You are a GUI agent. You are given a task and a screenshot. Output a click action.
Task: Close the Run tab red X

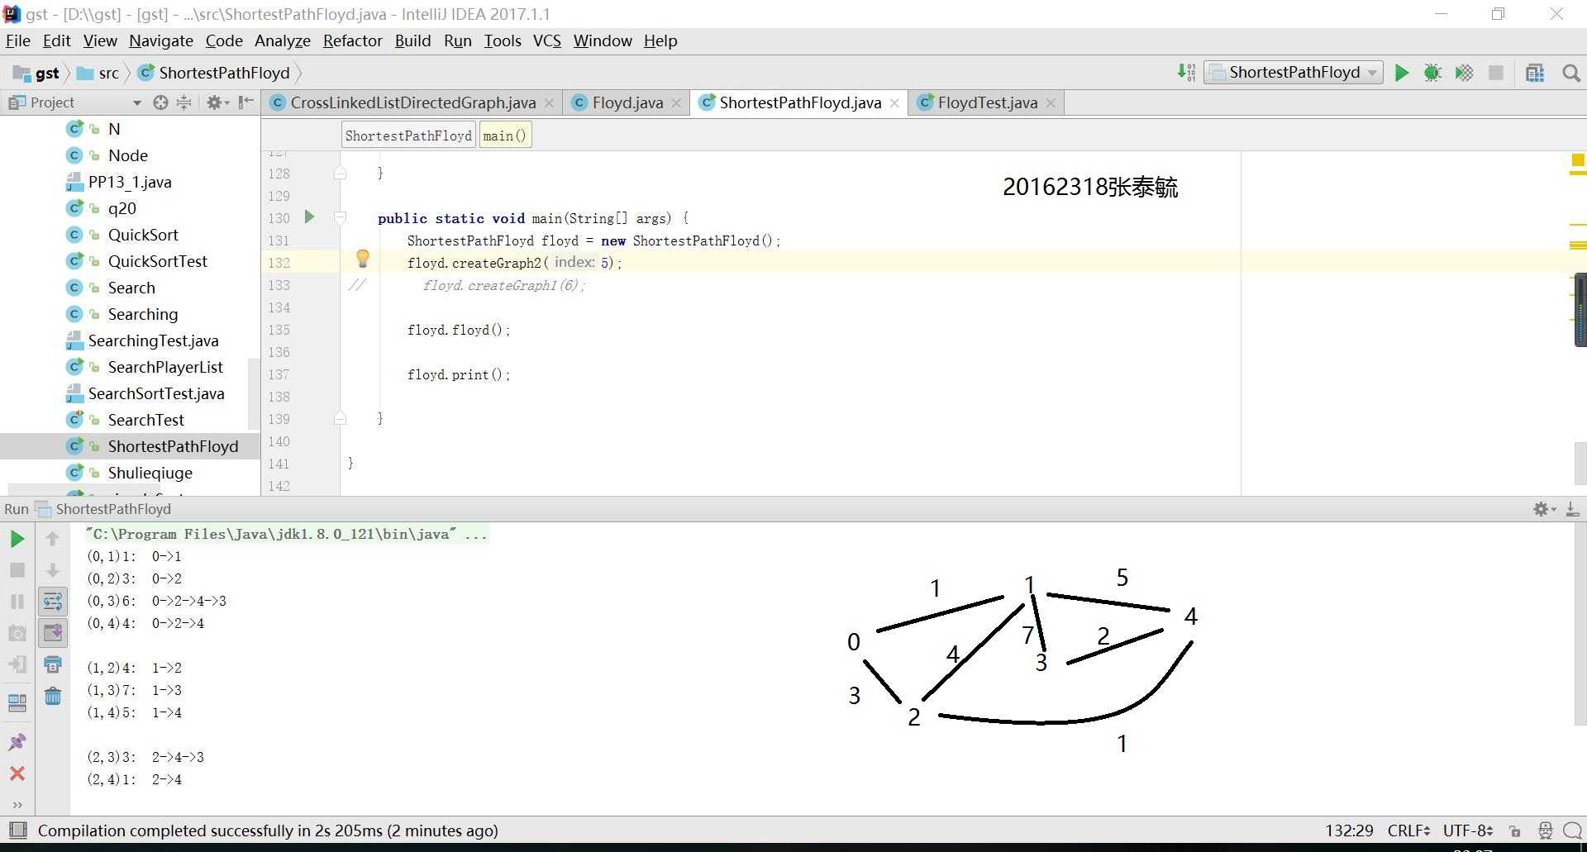point(17,773)
